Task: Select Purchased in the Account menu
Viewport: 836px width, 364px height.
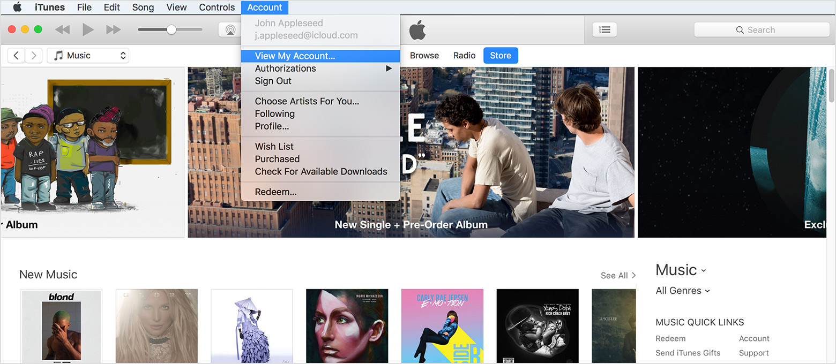Action: point(320,159)
